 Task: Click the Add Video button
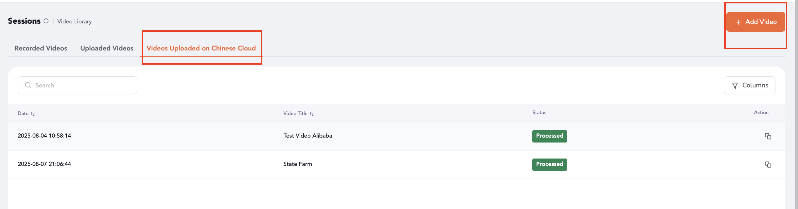click(755, 22)
